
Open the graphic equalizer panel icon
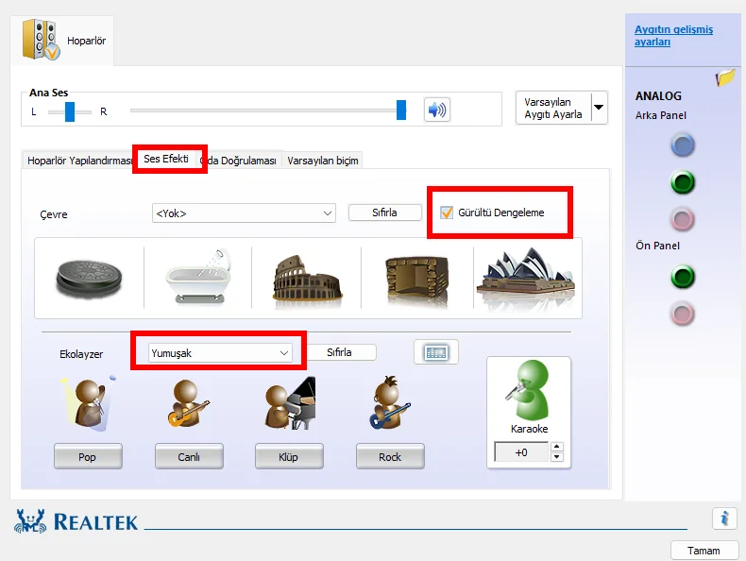click(x=436, y=352)
